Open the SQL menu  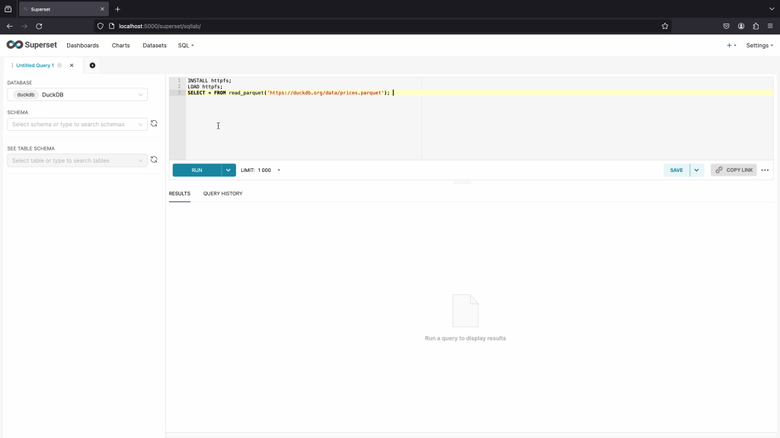coord(186,46)
